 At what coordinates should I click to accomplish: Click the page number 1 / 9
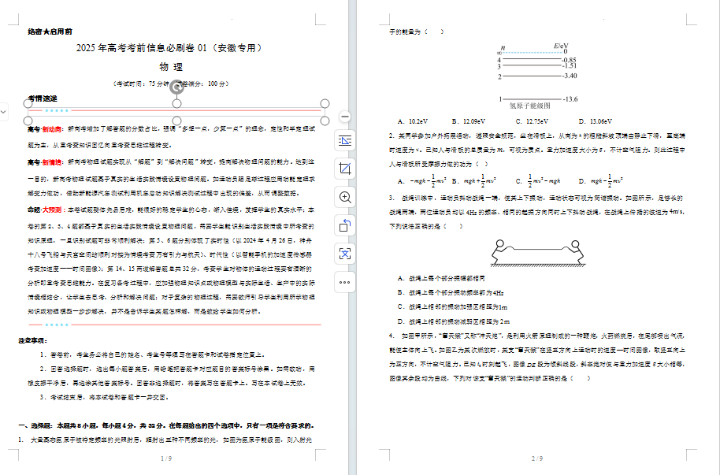coord(166,458)
